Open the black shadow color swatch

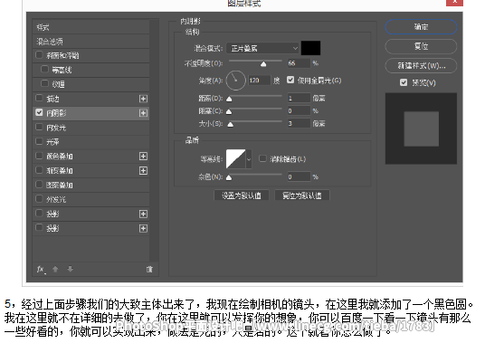[x=310, y=48]
